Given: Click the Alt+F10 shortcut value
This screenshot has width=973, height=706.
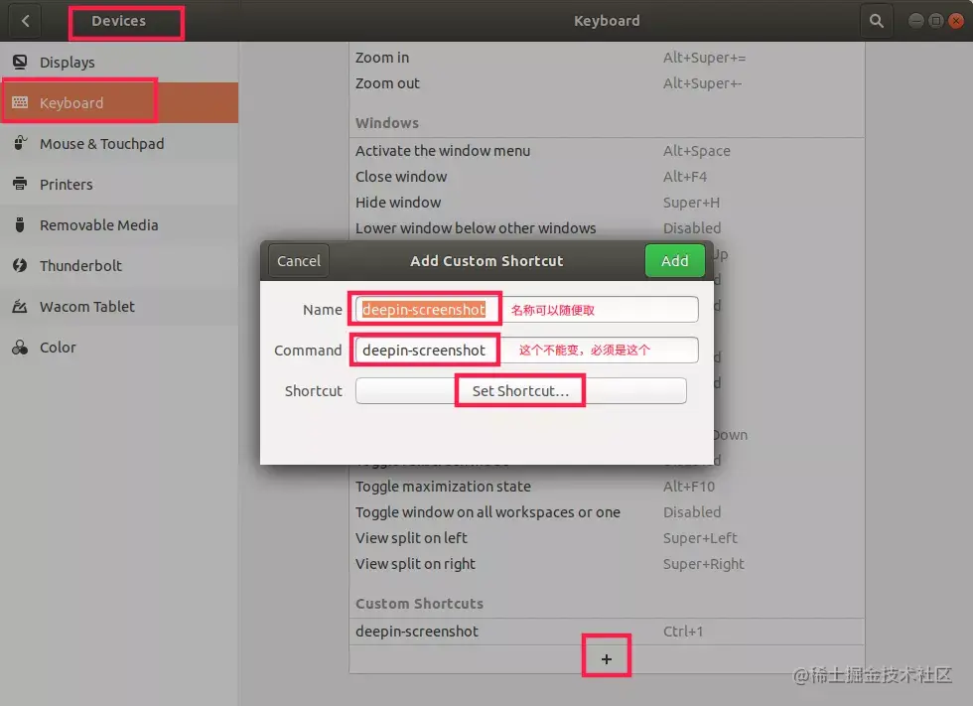Looking at the screenshot, I should pyautogui.click(x=689, y=487).
